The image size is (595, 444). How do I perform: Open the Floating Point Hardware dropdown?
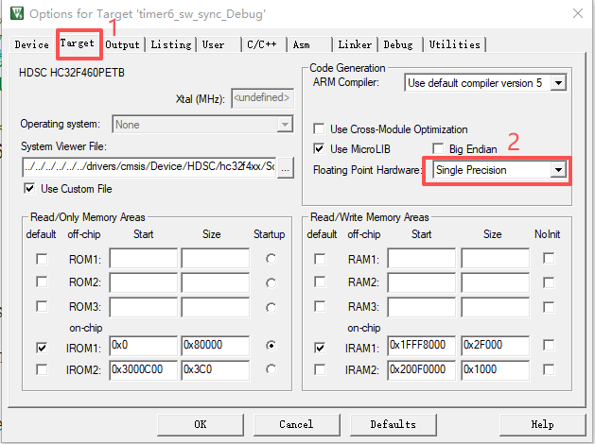[558, 170]
